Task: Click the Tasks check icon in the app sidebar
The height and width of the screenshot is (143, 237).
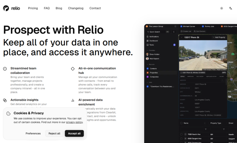Action: point(148,45)
